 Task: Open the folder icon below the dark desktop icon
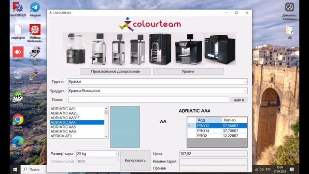click(x=290, y=31)
